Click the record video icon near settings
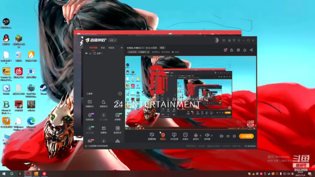 221,136
